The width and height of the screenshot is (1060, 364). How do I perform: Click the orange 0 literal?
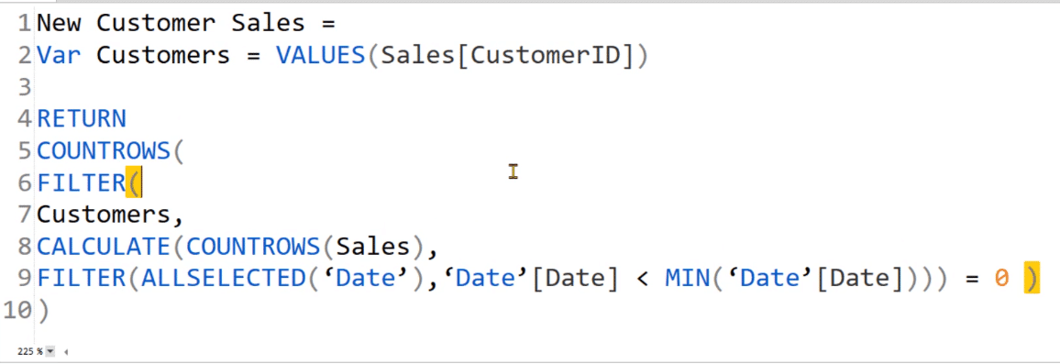1002,279
